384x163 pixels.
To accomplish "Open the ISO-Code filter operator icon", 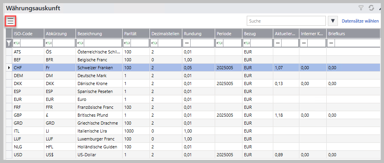I will [x=17, y=43].
